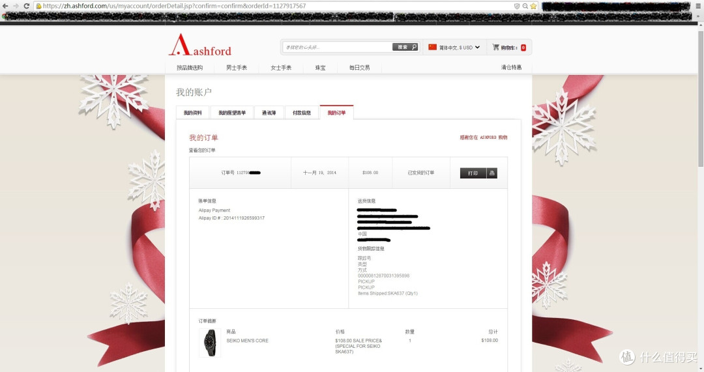Screen dimensions: 704x372
Task: Click order status 已发货的订单
Action: [x=420, y=173]
